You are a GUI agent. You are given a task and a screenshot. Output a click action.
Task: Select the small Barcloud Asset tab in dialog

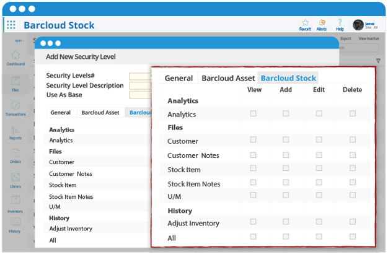(x=100, y=113)
